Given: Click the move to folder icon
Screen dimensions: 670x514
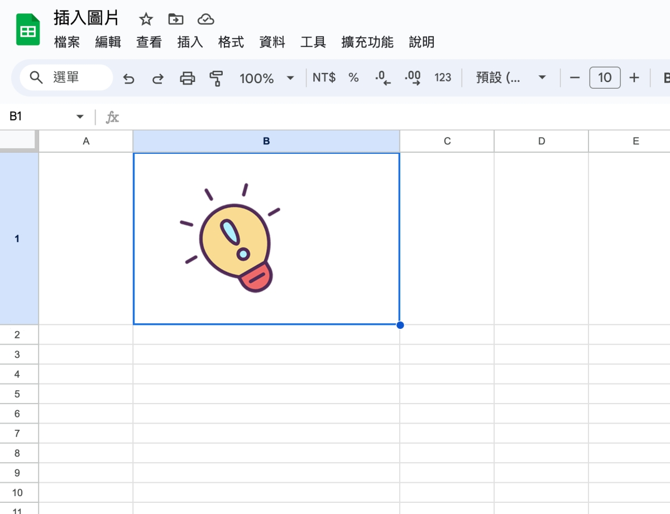Looking at the screenshot, I should [x=176, y=20].
